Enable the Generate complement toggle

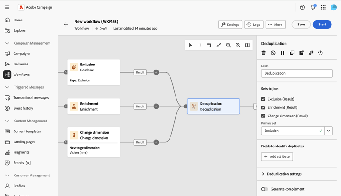coord(265,189)
